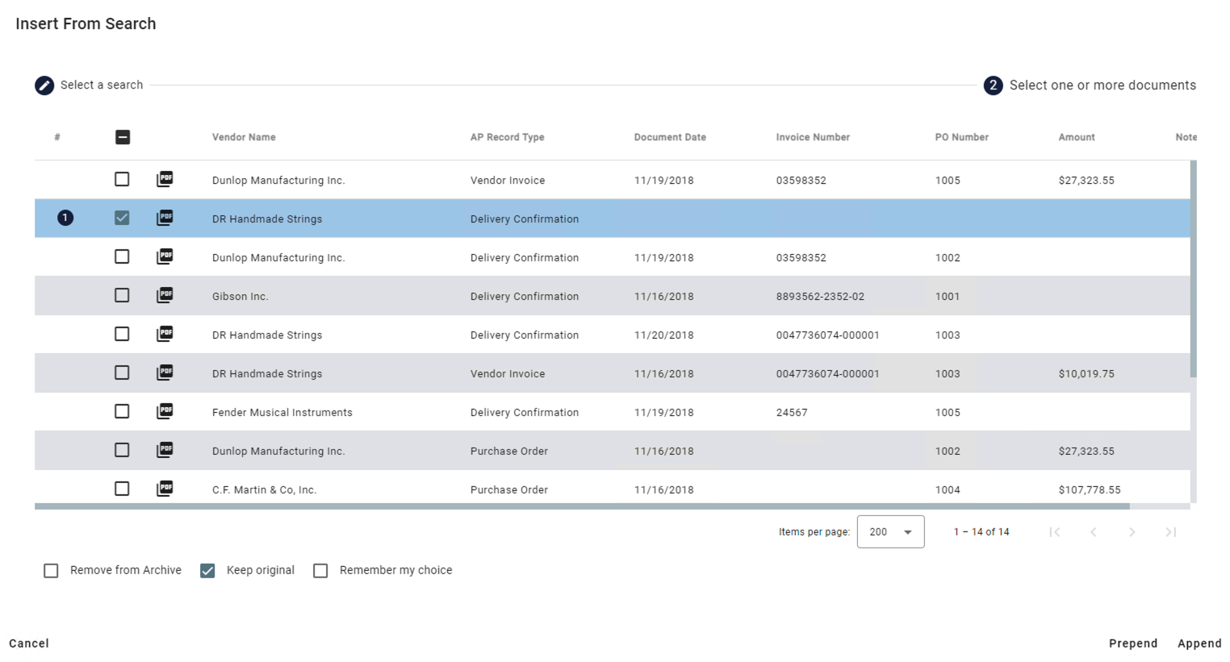Enable the Remove from Archive option

tap(51, 570)
